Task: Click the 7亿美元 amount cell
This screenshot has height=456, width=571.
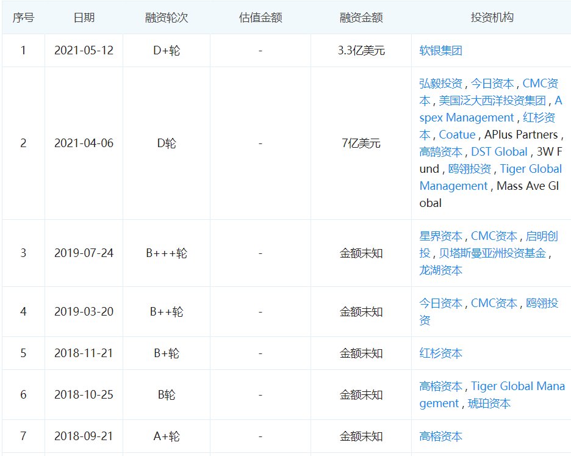Action: coord(361,143)
